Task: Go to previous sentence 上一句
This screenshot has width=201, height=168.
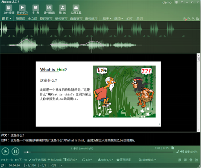Action: tap(7, 160)
